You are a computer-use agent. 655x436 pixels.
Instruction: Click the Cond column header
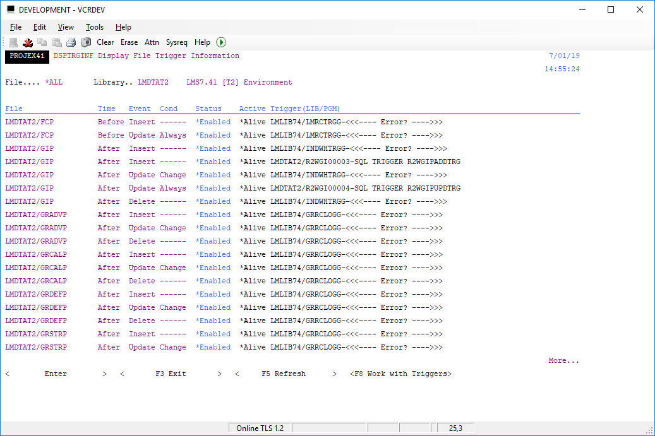pos(169,109)
